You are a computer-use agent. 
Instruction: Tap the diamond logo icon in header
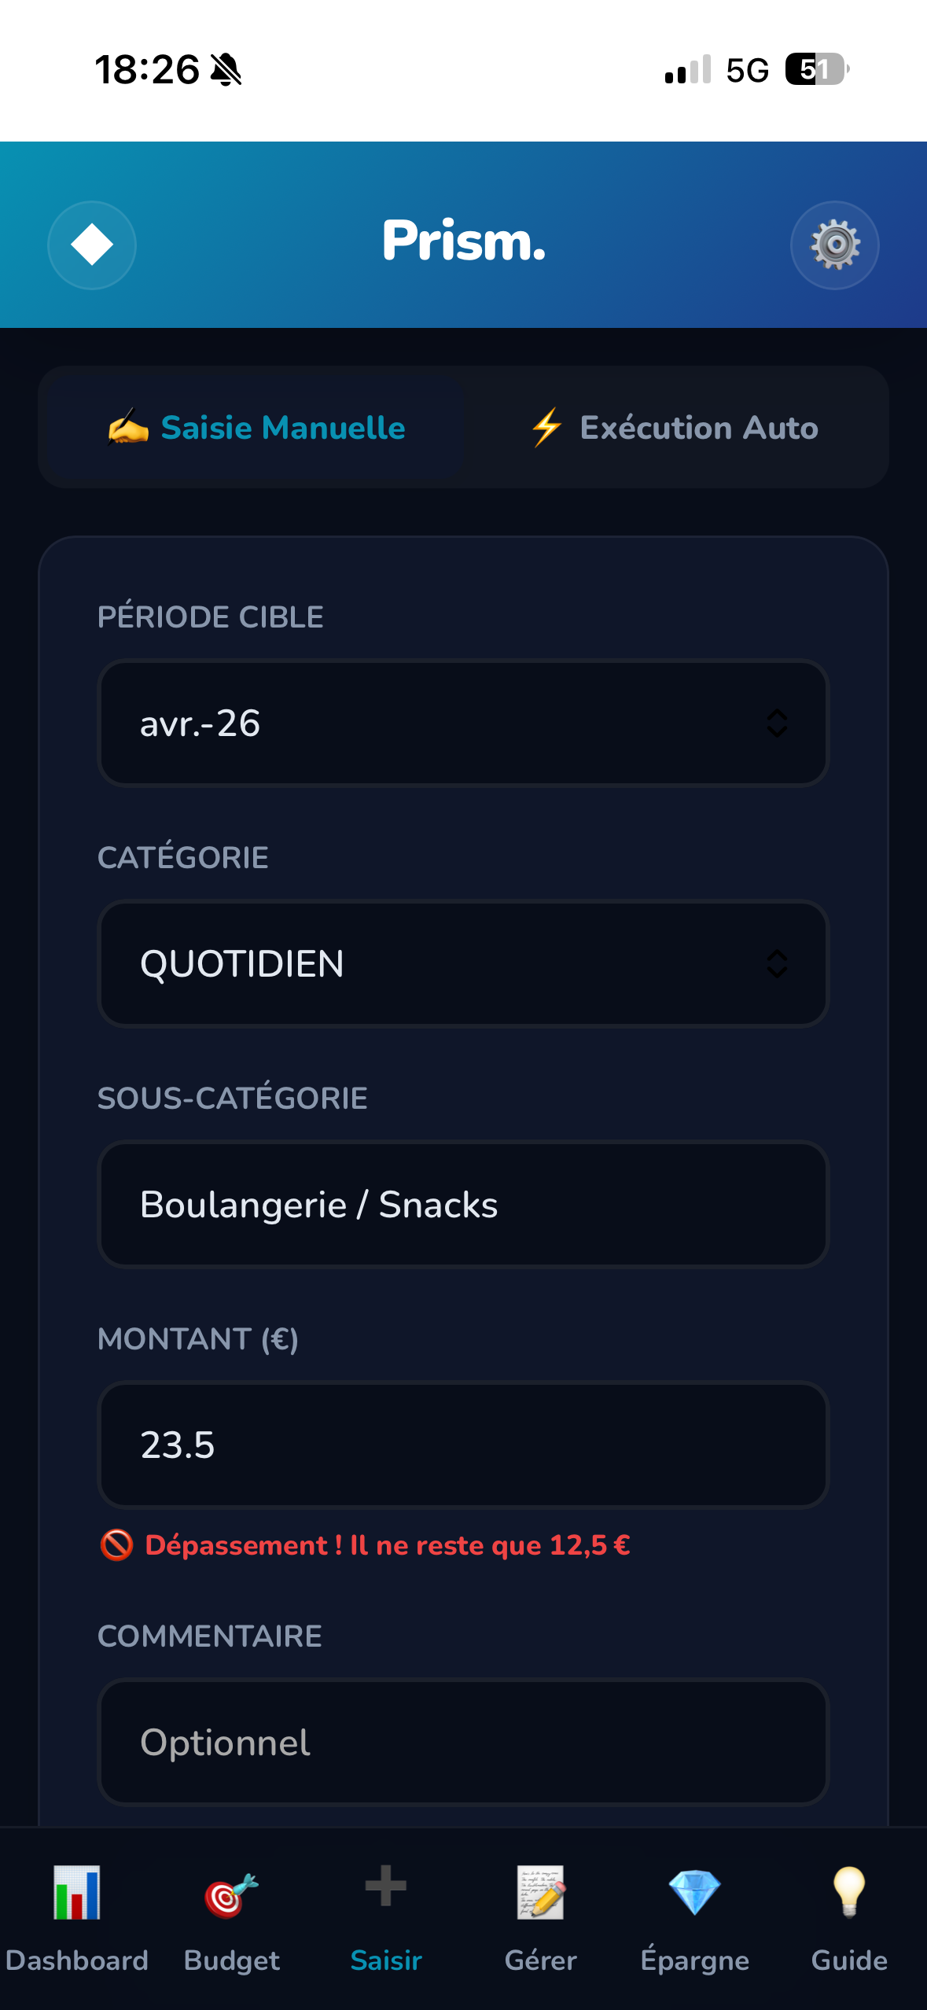(92, 245)
